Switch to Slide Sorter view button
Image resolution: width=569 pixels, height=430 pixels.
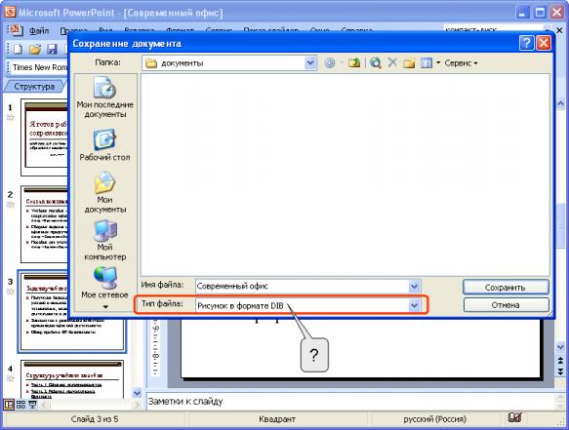(21, 405)
